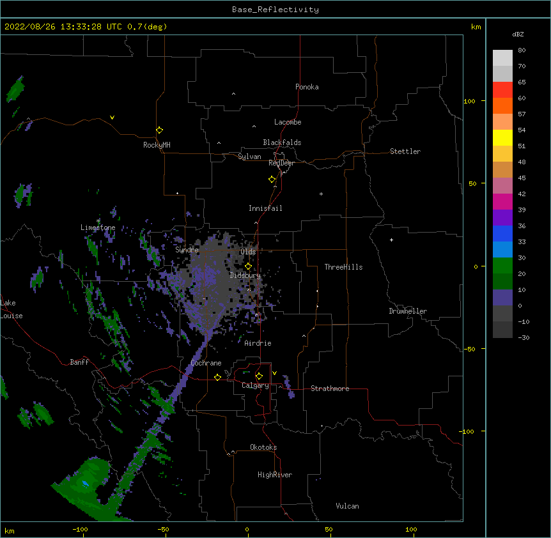551x538 pixels.
Task: Select the pink 42-45 dBZ legend swatch
Action: [502, 186]
